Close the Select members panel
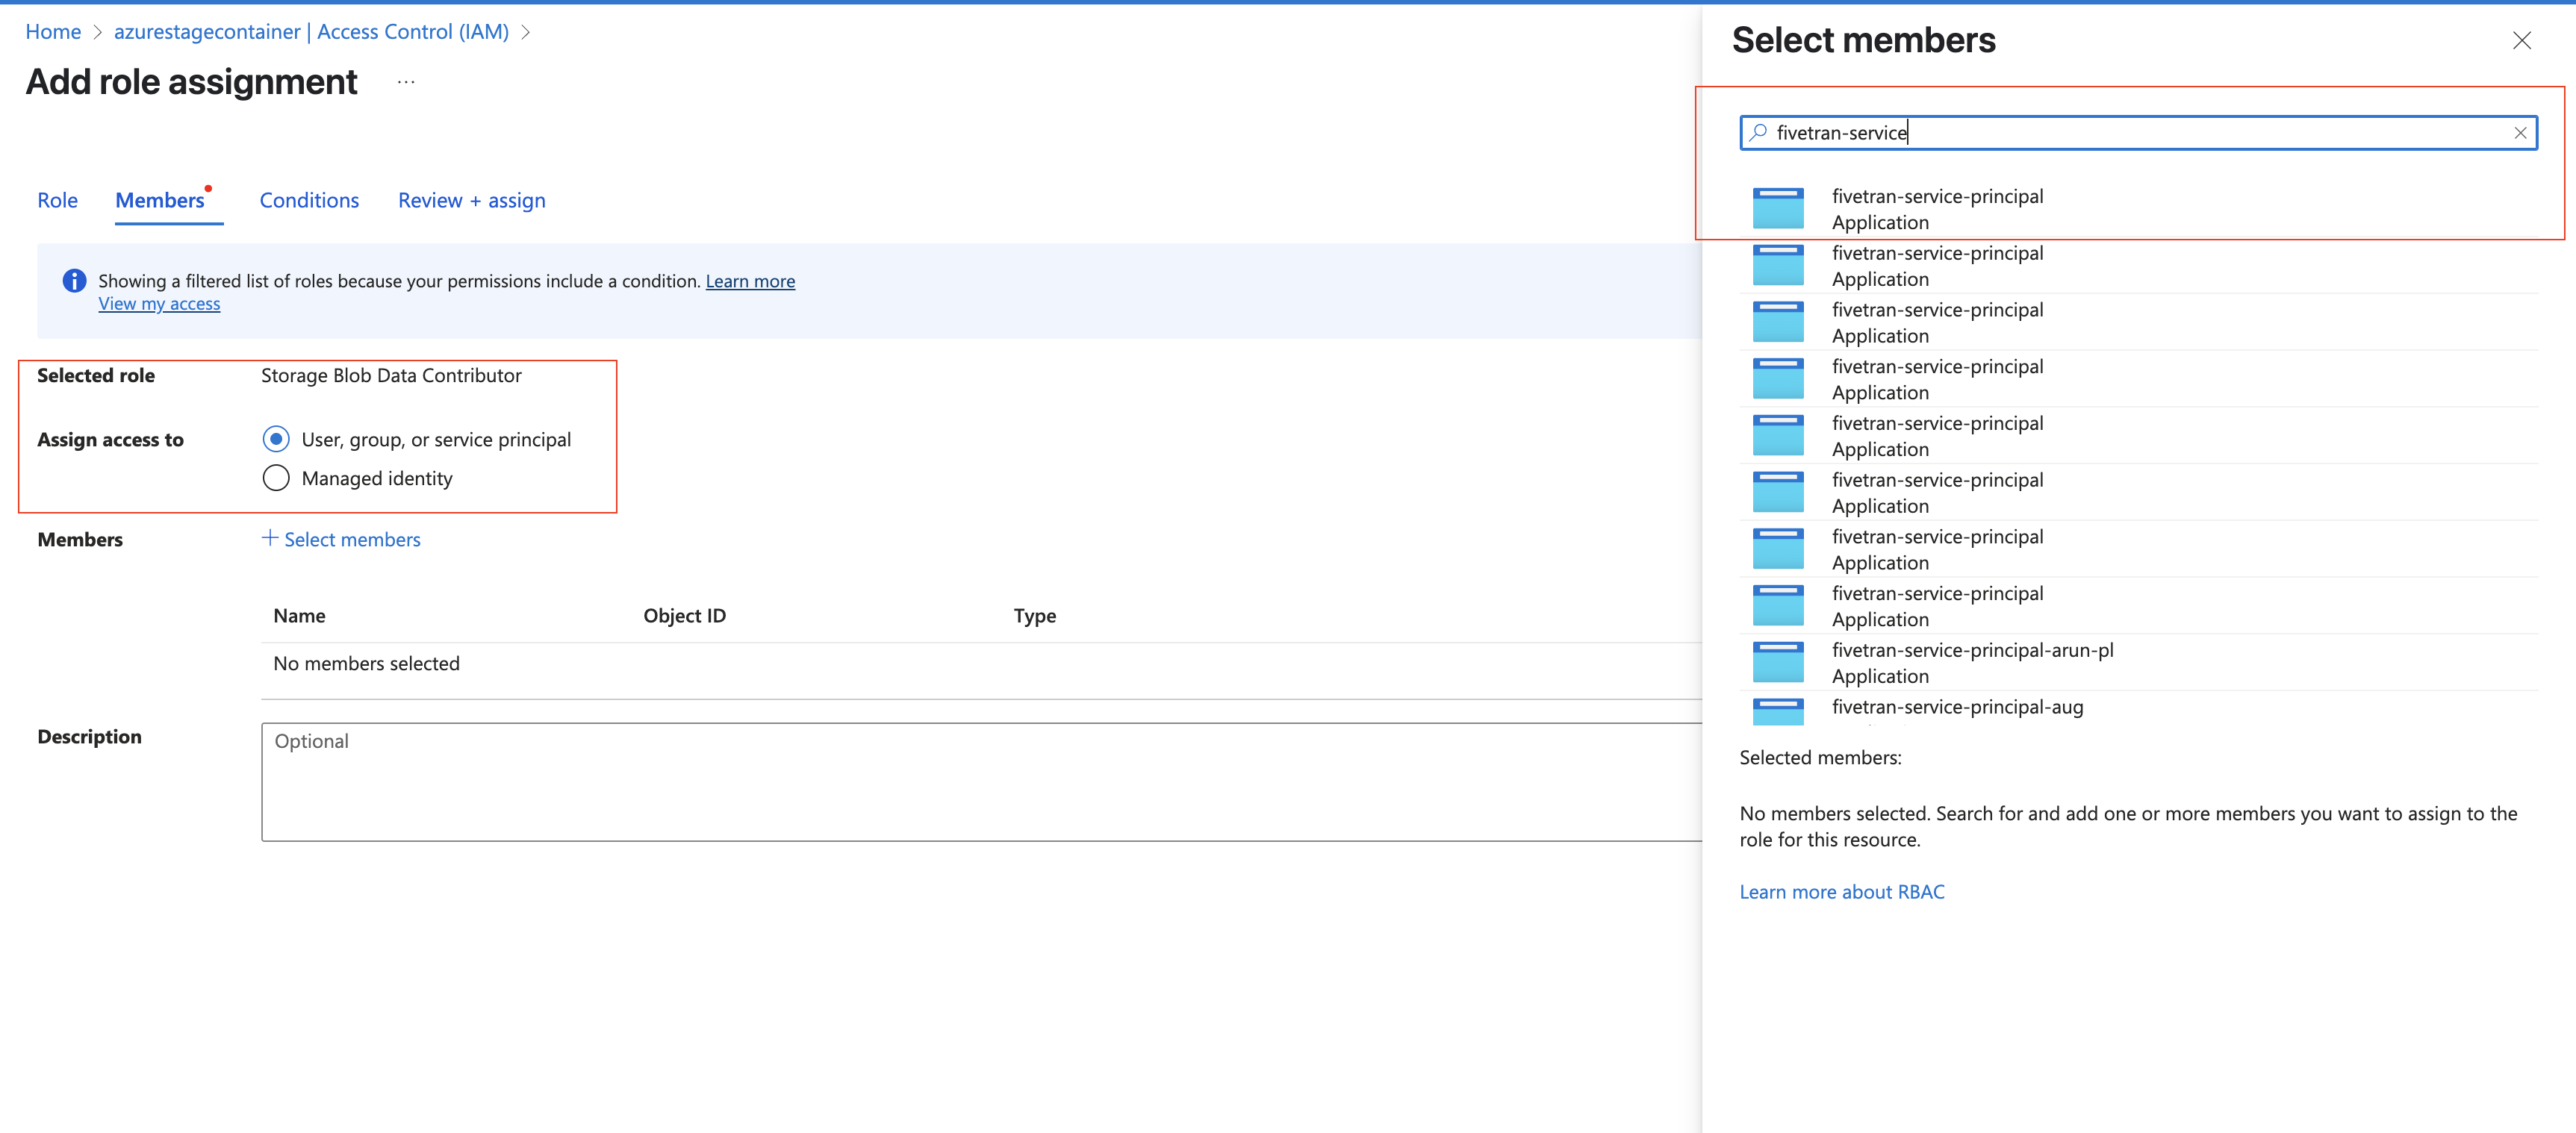 pos(2521,40)
